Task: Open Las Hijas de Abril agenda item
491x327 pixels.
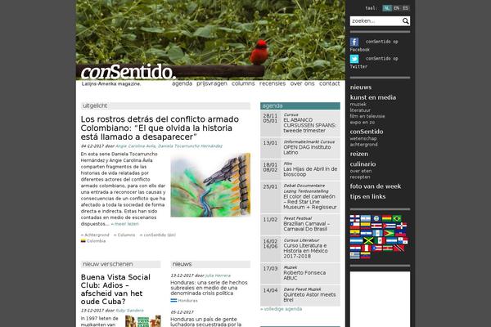Action: (310, 172)
